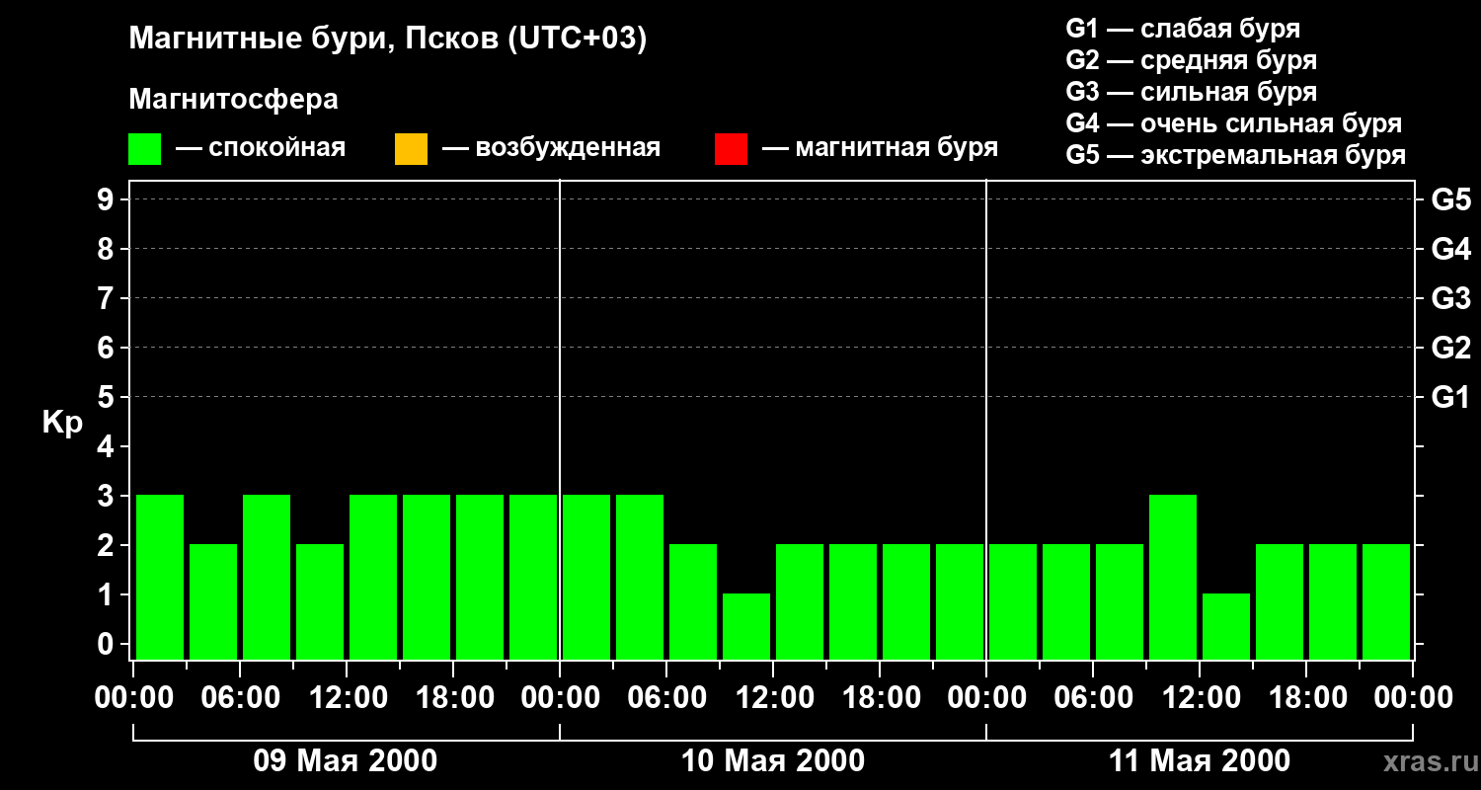The height and width of the screenshot is (790, 1481).
Task: Open the xras.ru watermark link
Action: (1426, 761)
